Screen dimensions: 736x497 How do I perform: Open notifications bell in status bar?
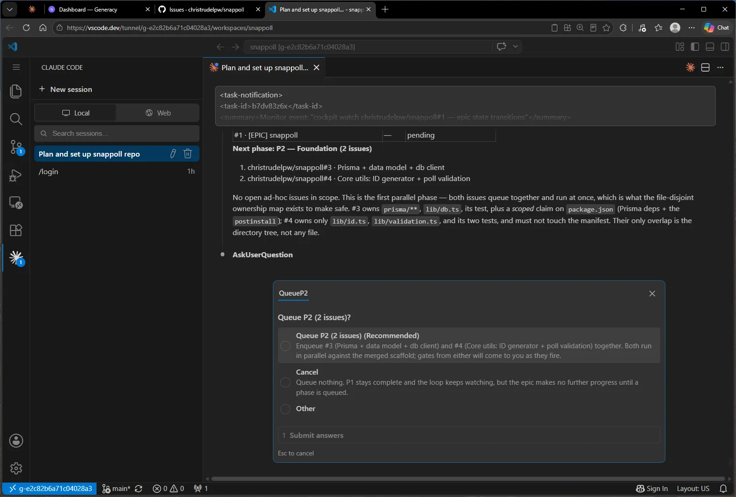(x=724, y=488)
